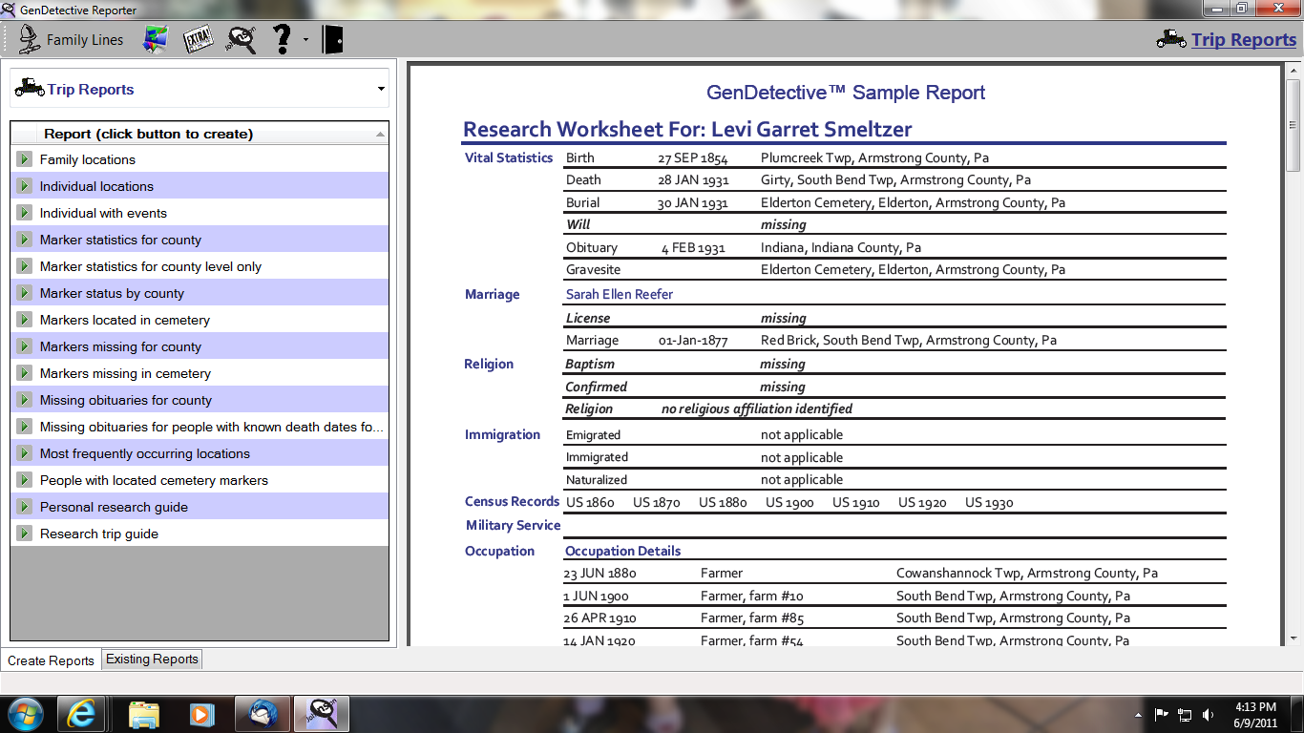This screenshot has width=1304, height=733.
Task: Click the birth date 27 SEP 1854
Action: click(x=693, y=158)
